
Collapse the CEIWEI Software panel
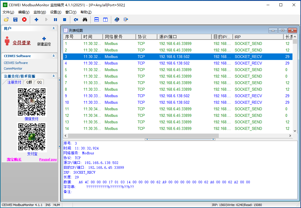point(53,56)
